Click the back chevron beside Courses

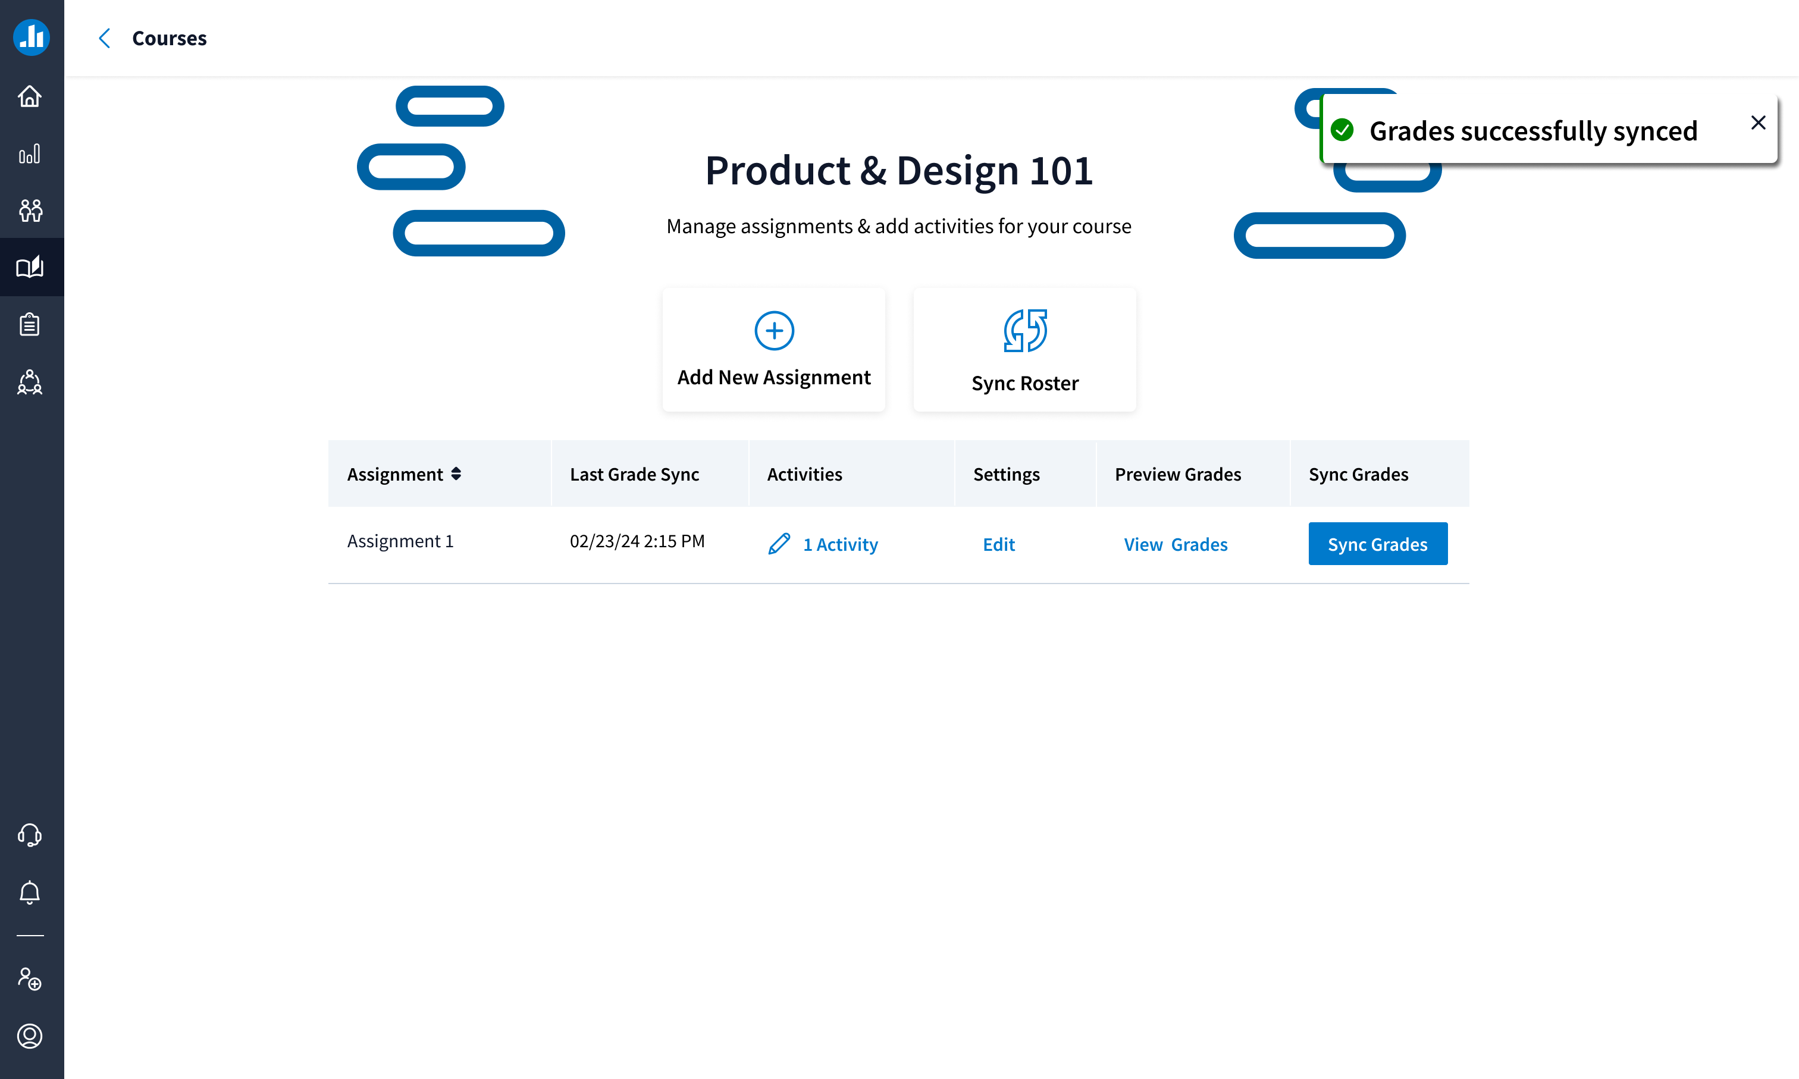point(104,38)
